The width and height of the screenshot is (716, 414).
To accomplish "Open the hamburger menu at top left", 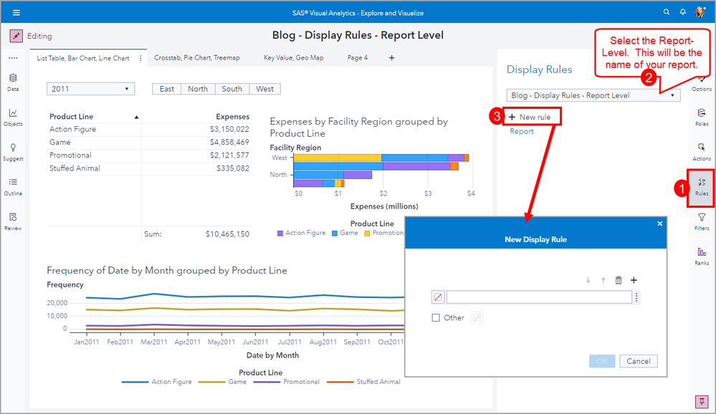I will click(16, 12).
